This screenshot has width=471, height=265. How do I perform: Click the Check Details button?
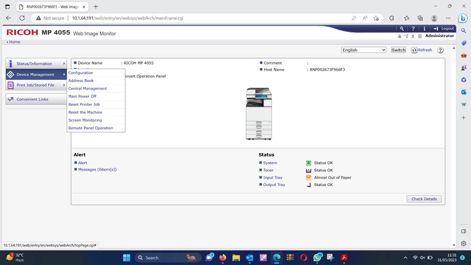[424, 199]
